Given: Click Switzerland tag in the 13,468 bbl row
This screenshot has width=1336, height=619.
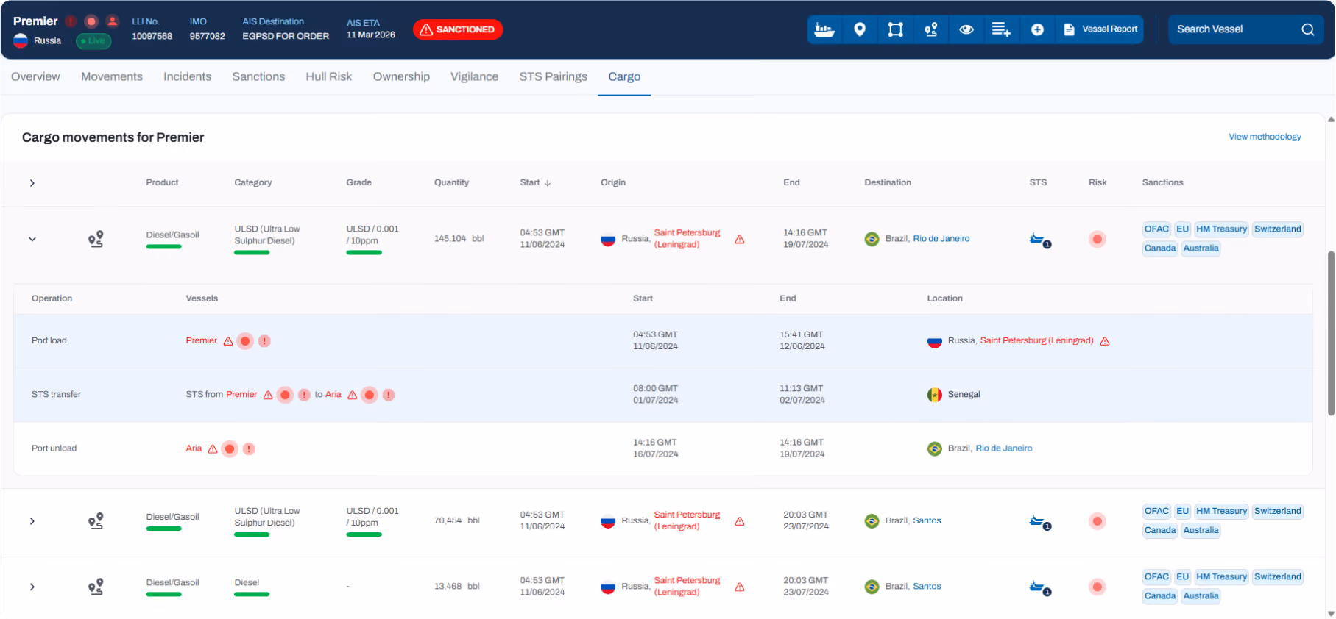Looking at the screenshot, I should click(x=1277, y=576).
